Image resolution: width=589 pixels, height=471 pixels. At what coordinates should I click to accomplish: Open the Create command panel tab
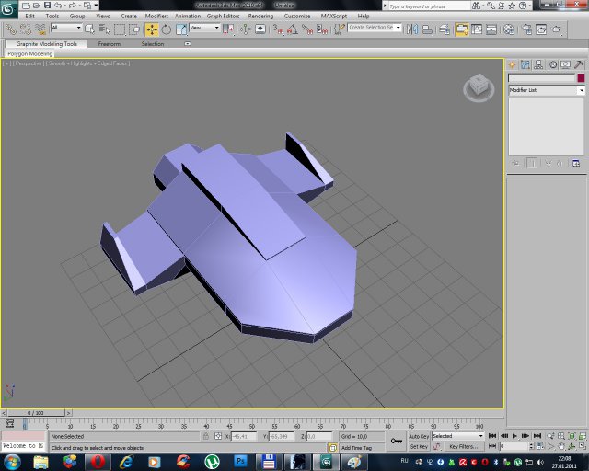513,64
